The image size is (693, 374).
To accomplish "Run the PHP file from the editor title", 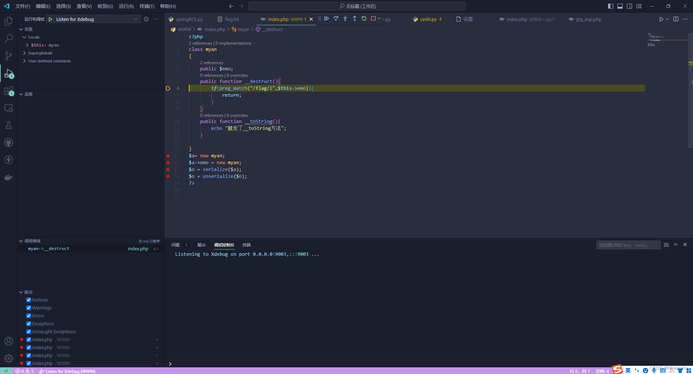I will 661,19.
